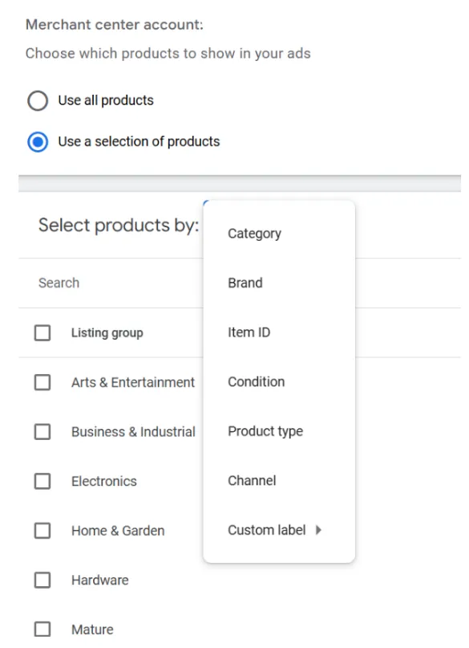Tick the Mature category checkbox
The image size is (469, 648).
pos(42,630)
